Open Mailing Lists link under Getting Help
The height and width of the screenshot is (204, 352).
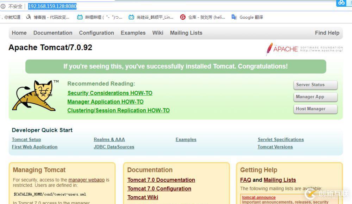pos(280,180)
